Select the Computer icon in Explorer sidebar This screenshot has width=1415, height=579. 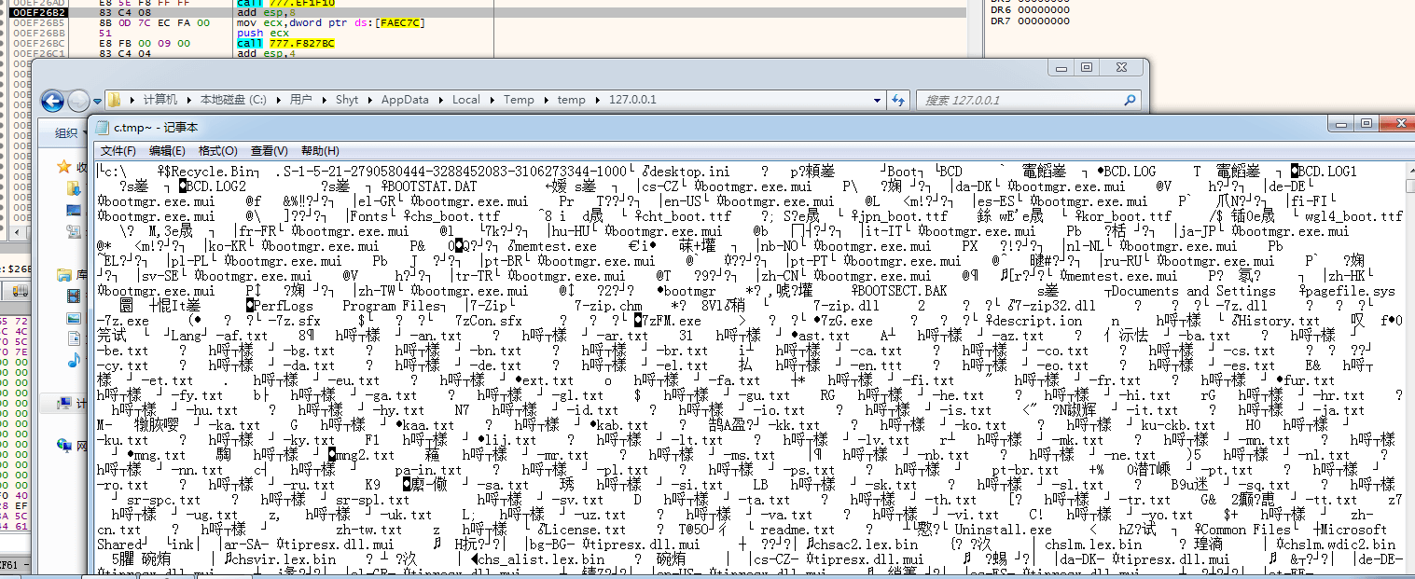point(65,403)
